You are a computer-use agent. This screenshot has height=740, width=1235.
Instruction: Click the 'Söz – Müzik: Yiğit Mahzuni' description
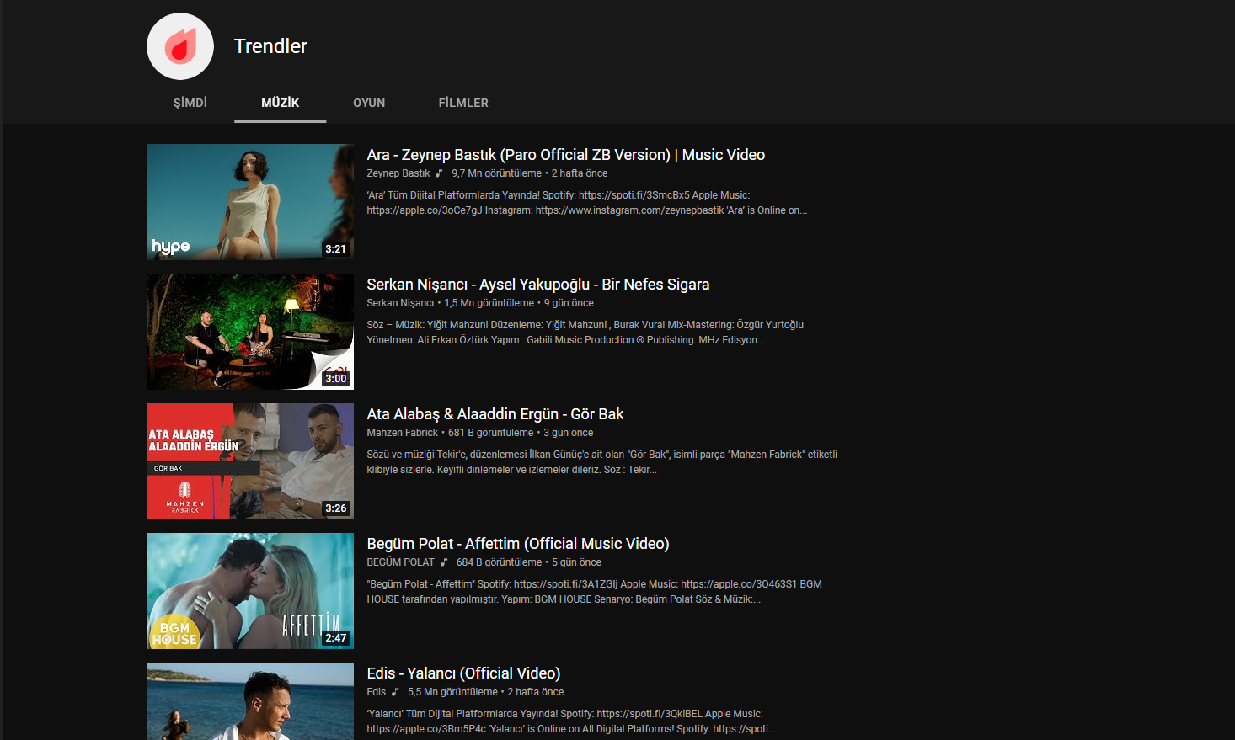tap(585, 333)
